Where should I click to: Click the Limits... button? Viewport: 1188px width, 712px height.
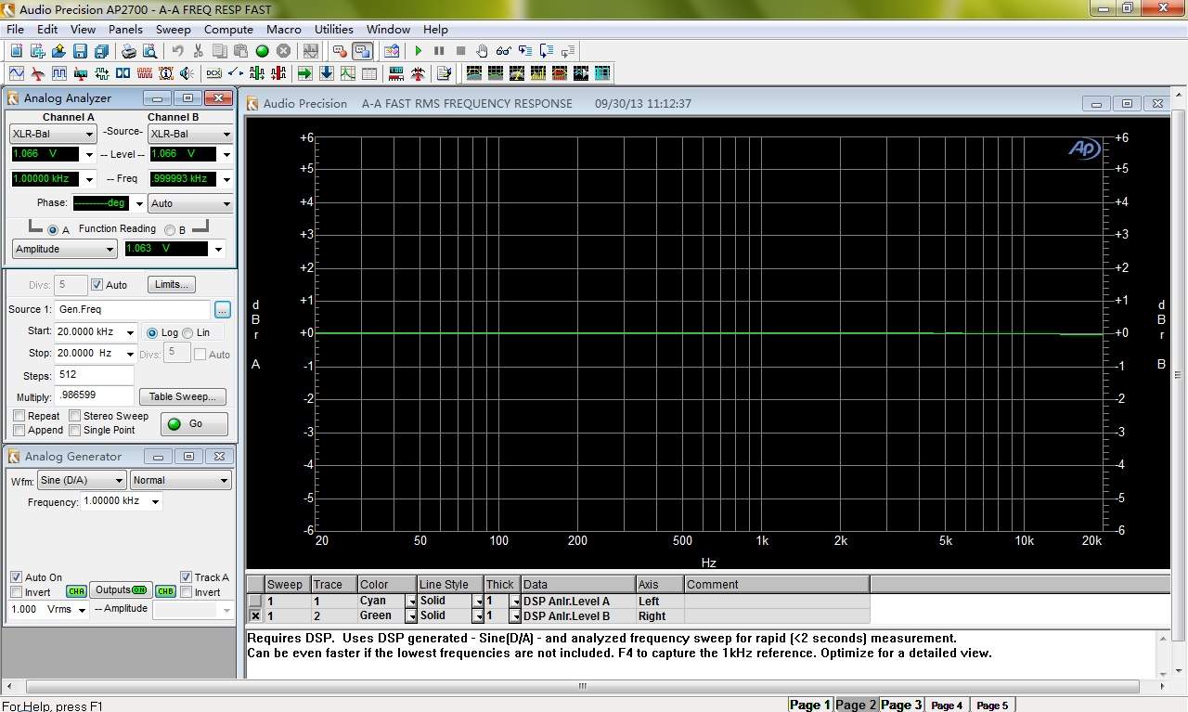173,284
